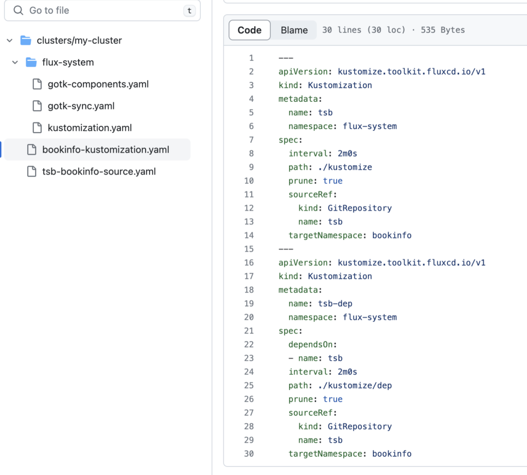Switch to the Blame view tab
This screenshot has height=475, width=527.
point(294,30)
